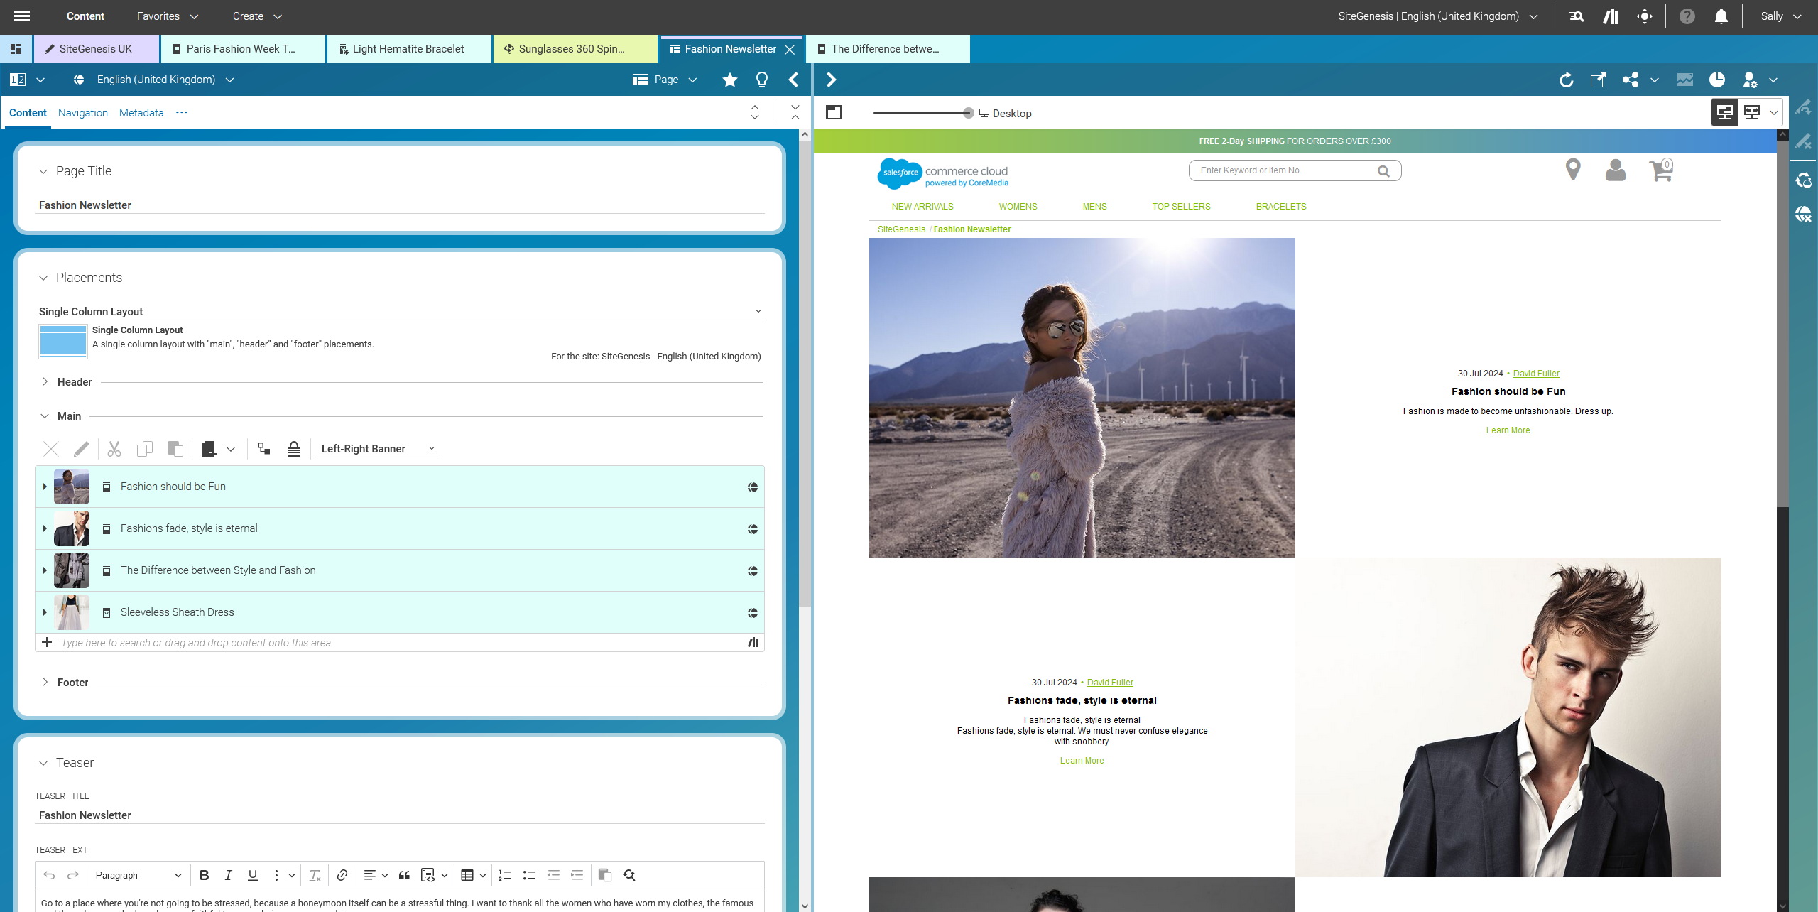Switch preview to side-by-side comparison mode
The height and width of the screenshot is (912, 1818).
[1752, 112]
